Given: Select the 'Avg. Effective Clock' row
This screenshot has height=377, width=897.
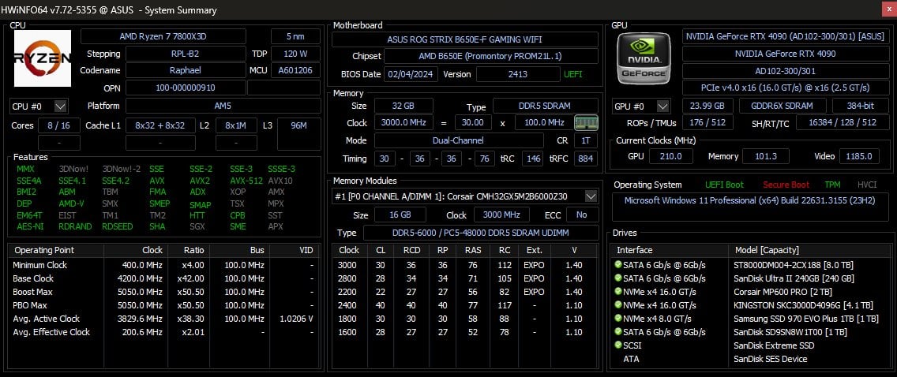Looking at the screenshot, I should (x=165, y=332).
